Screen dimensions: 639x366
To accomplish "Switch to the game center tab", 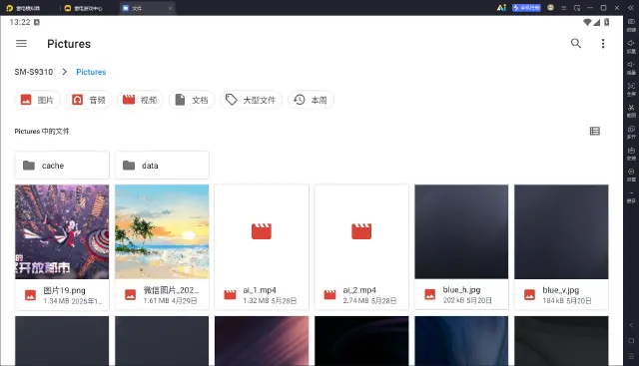I will (84, 8).
